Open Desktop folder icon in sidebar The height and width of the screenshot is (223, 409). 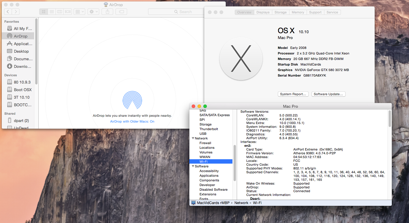10,51
